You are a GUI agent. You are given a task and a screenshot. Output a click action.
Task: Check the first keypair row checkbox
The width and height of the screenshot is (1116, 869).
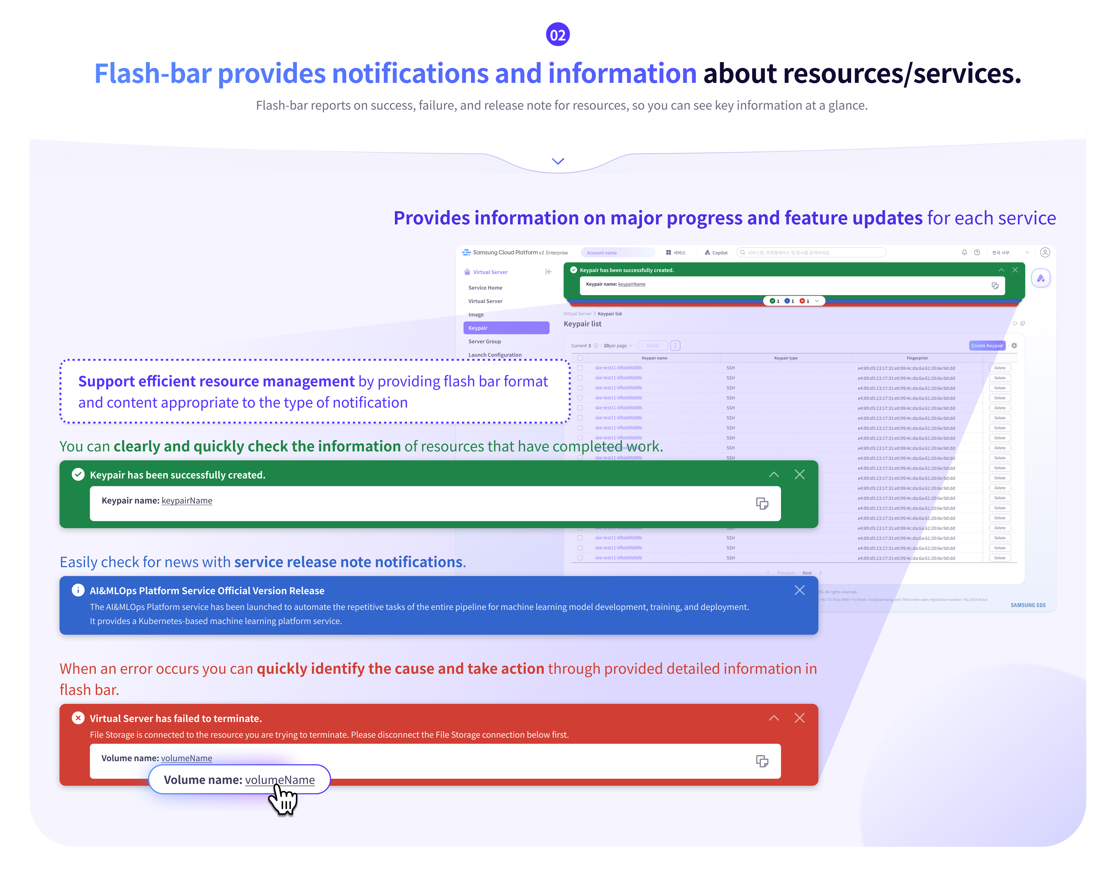point(580,368)
